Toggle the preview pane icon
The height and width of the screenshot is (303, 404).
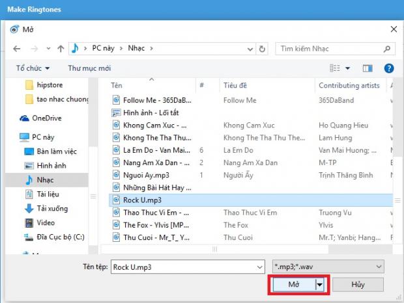pos(367,68)
